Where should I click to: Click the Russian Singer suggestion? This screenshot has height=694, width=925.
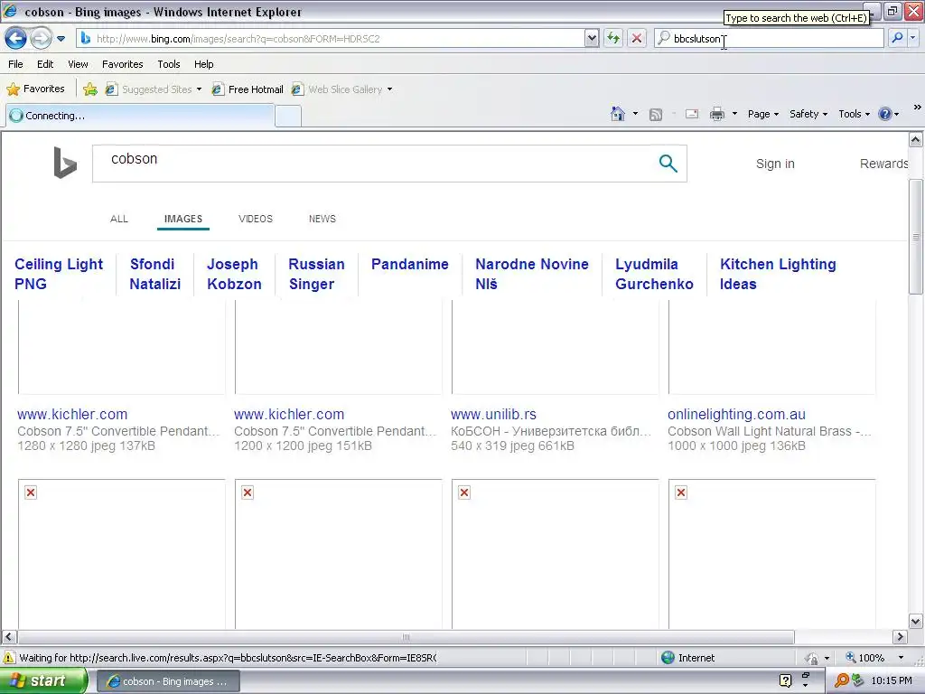[x=317, y=274]
